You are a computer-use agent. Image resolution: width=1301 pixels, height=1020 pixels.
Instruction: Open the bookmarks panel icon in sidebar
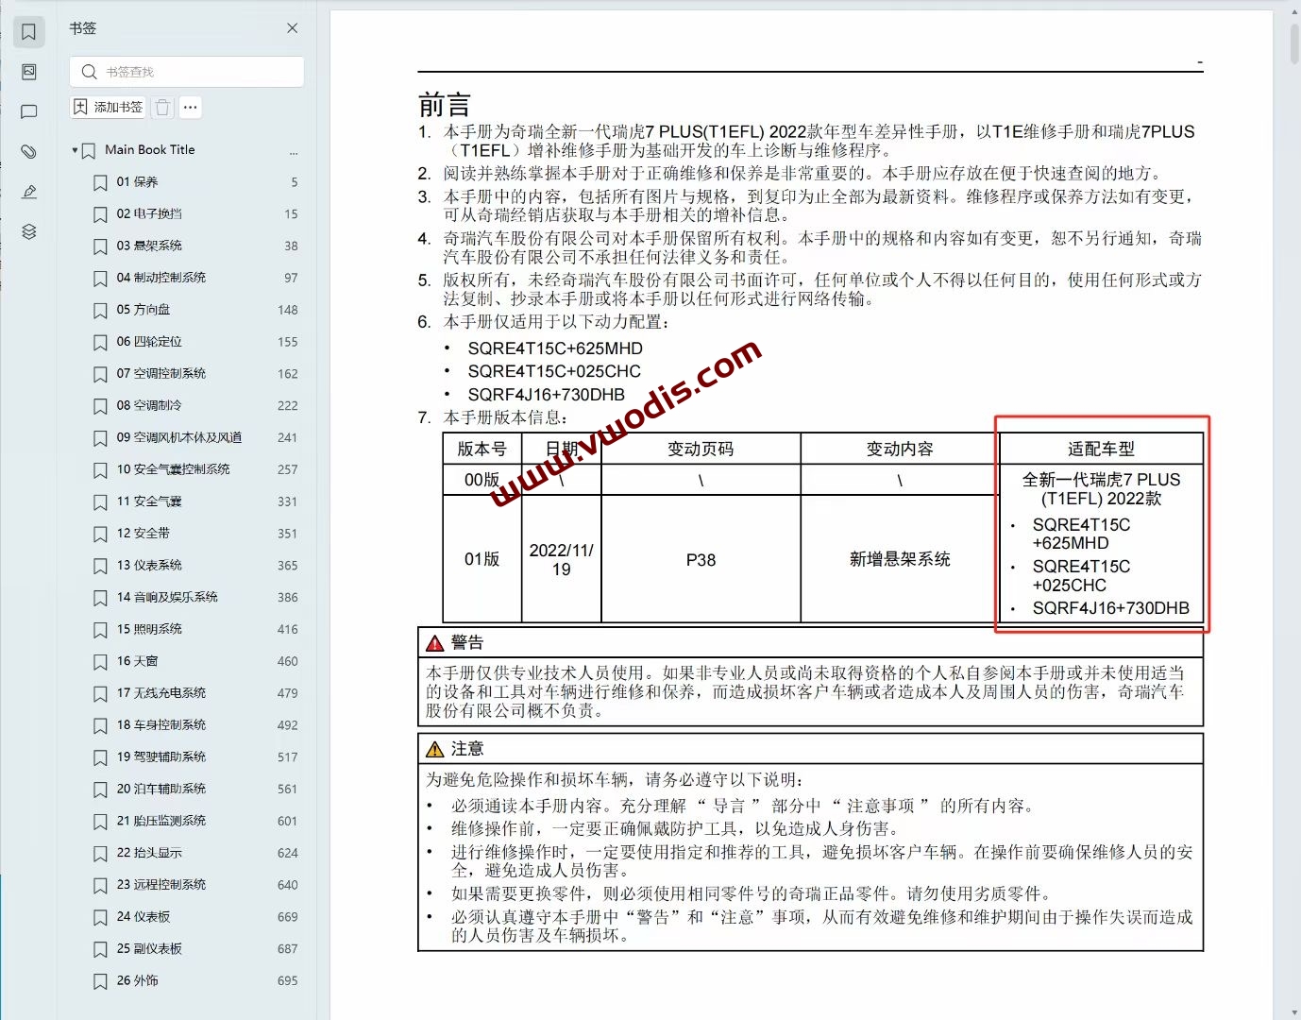[29, 32]
